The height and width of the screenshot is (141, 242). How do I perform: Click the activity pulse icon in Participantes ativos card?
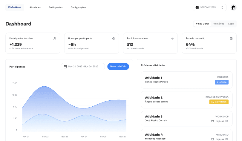(x=172, y=39)
